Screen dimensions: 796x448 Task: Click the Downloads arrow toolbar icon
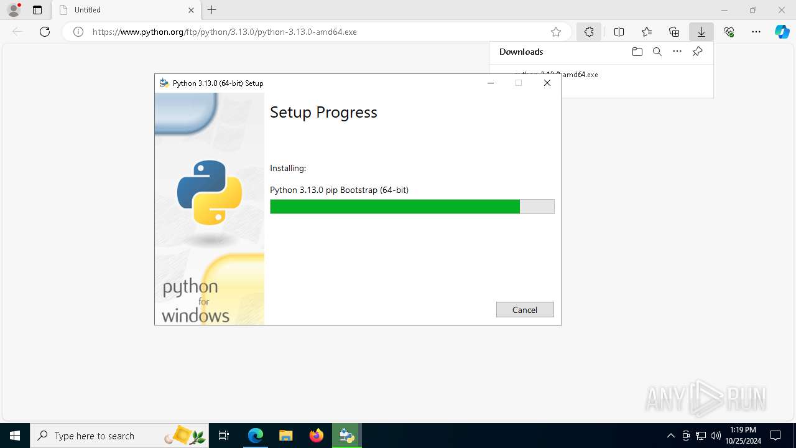click(701, 32)
